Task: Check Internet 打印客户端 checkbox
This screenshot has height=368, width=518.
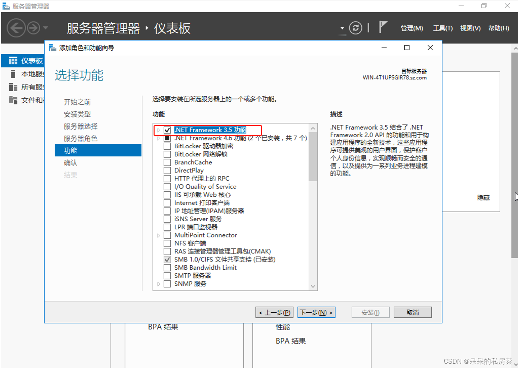Action: coord(167,203)
